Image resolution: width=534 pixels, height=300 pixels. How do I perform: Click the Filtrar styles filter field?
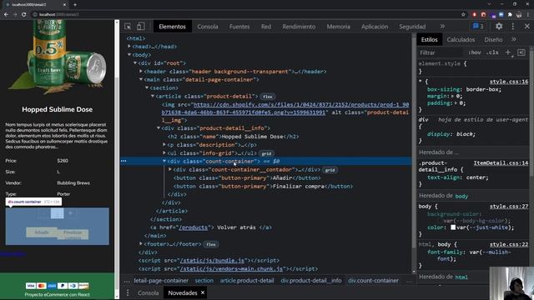pyautogui.click(x=440, y=52)
